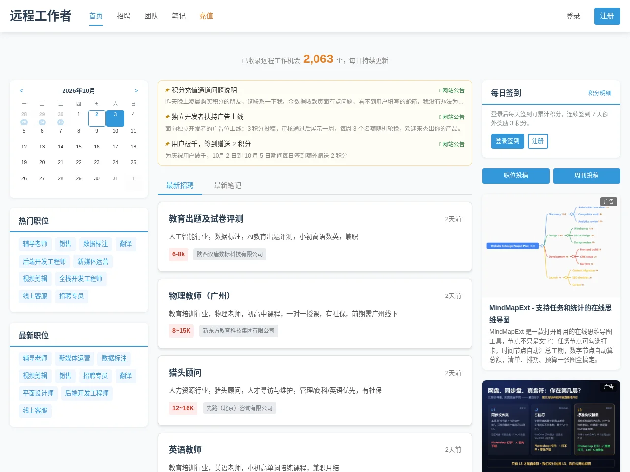Open 首页 in the top navigation

click(96, 16)
